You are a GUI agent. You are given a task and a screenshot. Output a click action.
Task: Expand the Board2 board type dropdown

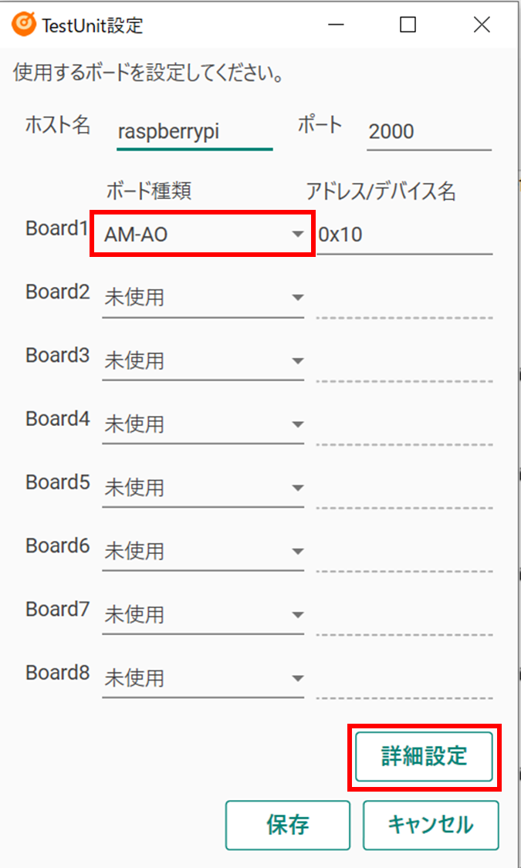click(203, 298)
